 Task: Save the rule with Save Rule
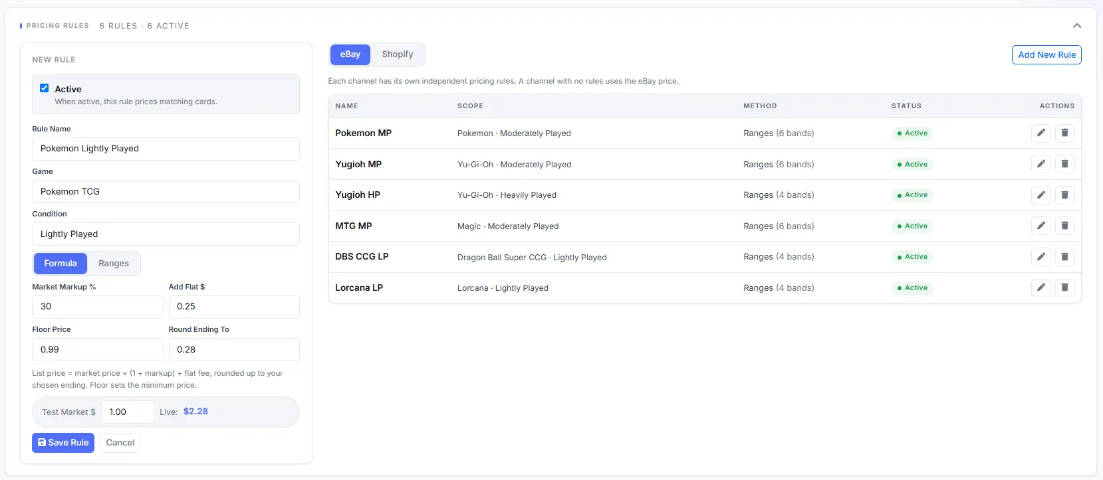63,443
